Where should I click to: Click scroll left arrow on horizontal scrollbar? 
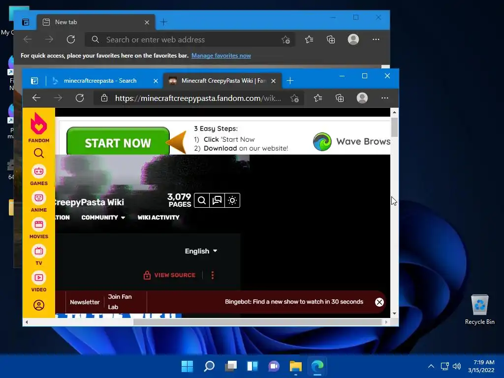pos(27,322)
